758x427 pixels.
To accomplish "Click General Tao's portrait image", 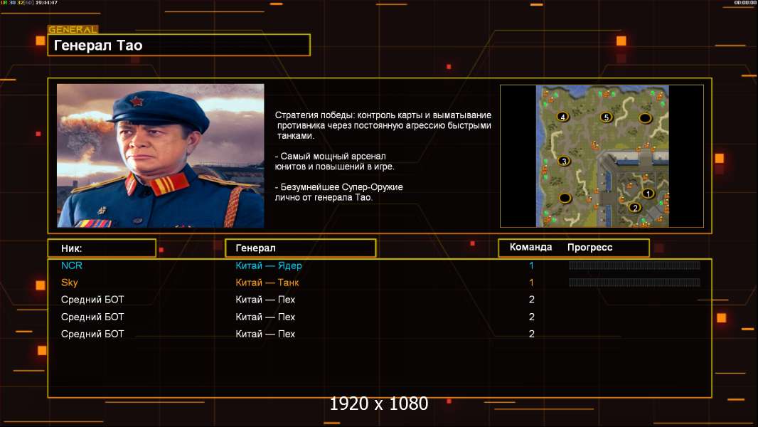I will click(x=161, y=155).
